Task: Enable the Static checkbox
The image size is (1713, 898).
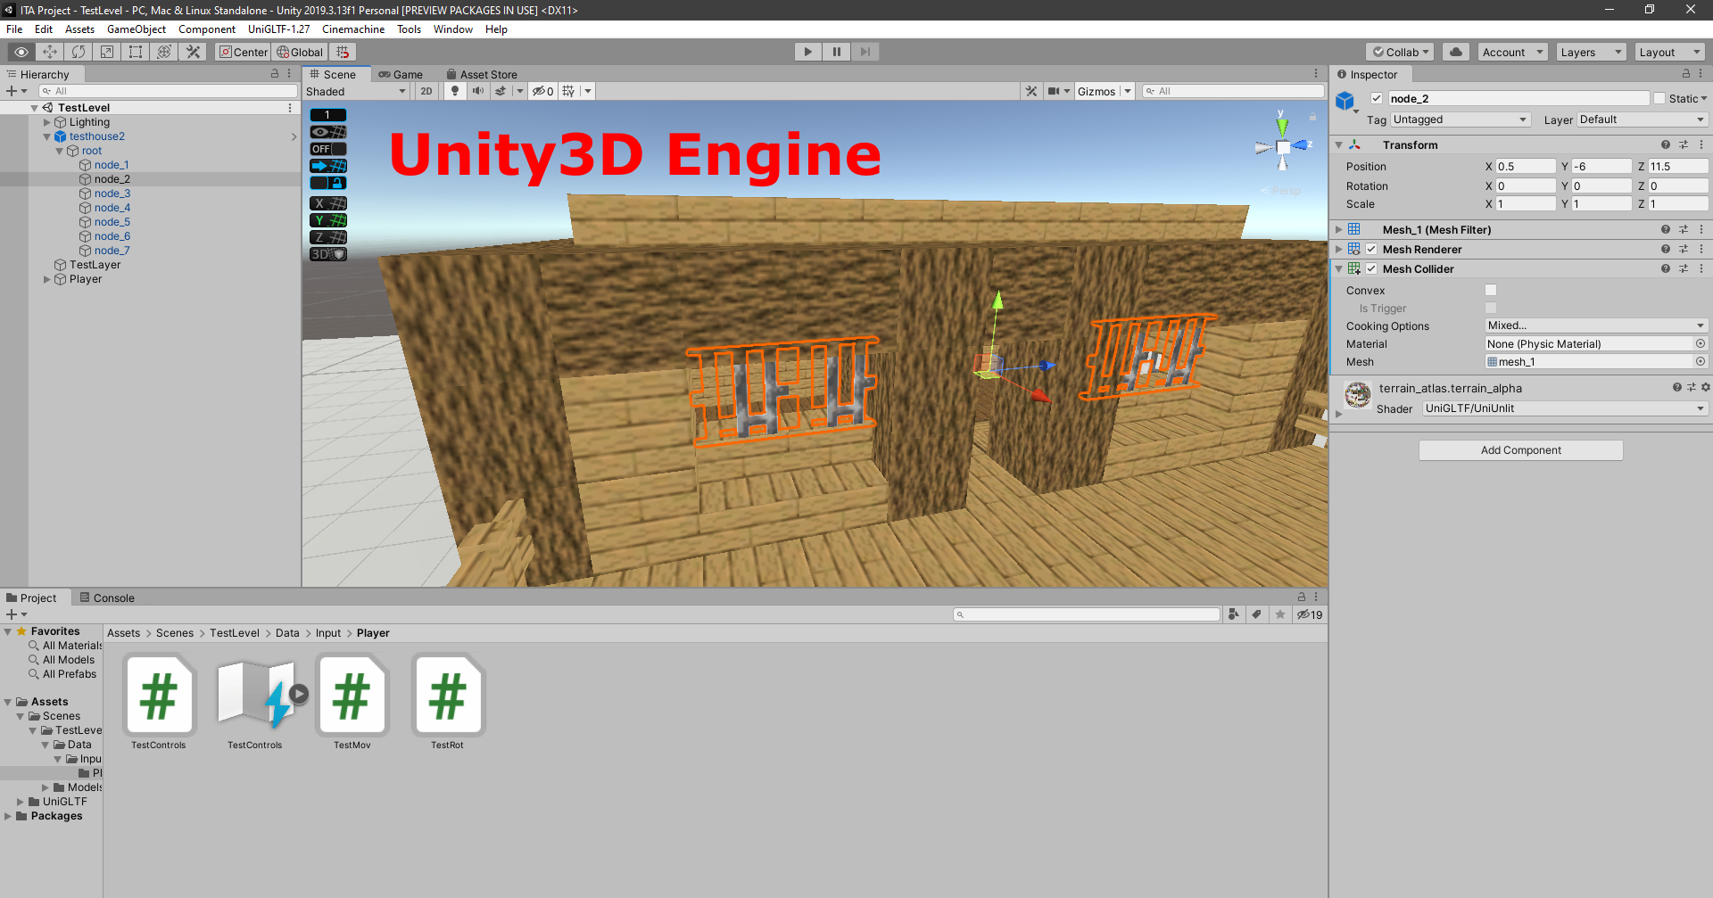Action: pyautogui.click(x=1659, y=99)
